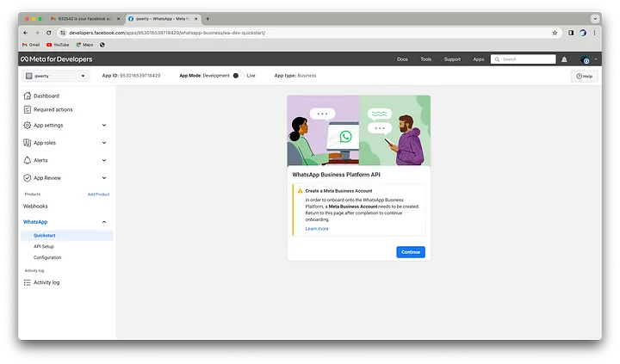The image size is (620, 364).
Task: Open the tab search dropdown arrow
Action: pos(595,19)
